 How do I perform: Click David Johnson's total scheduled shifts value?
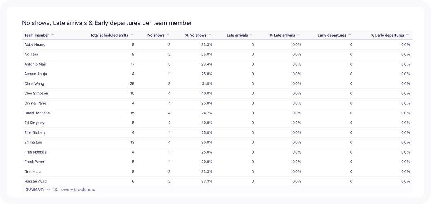(x=132, y=113)
